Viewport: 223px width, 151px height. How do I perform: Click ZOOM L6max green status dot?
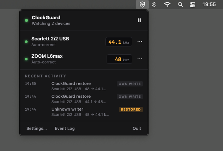click(x=26, y=59)
